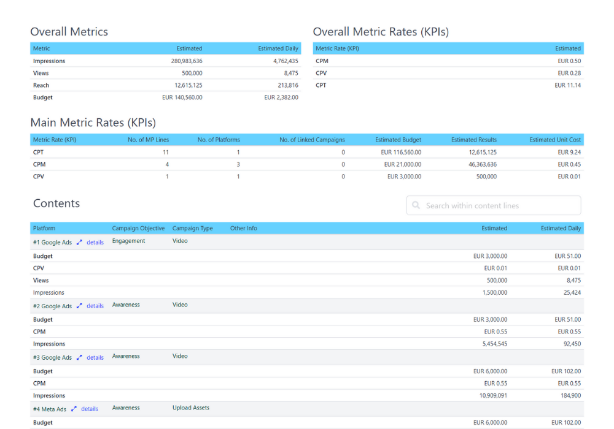Click the CPT unit cost EUR 9.24
614x429 pixels.
pos(569,153)
